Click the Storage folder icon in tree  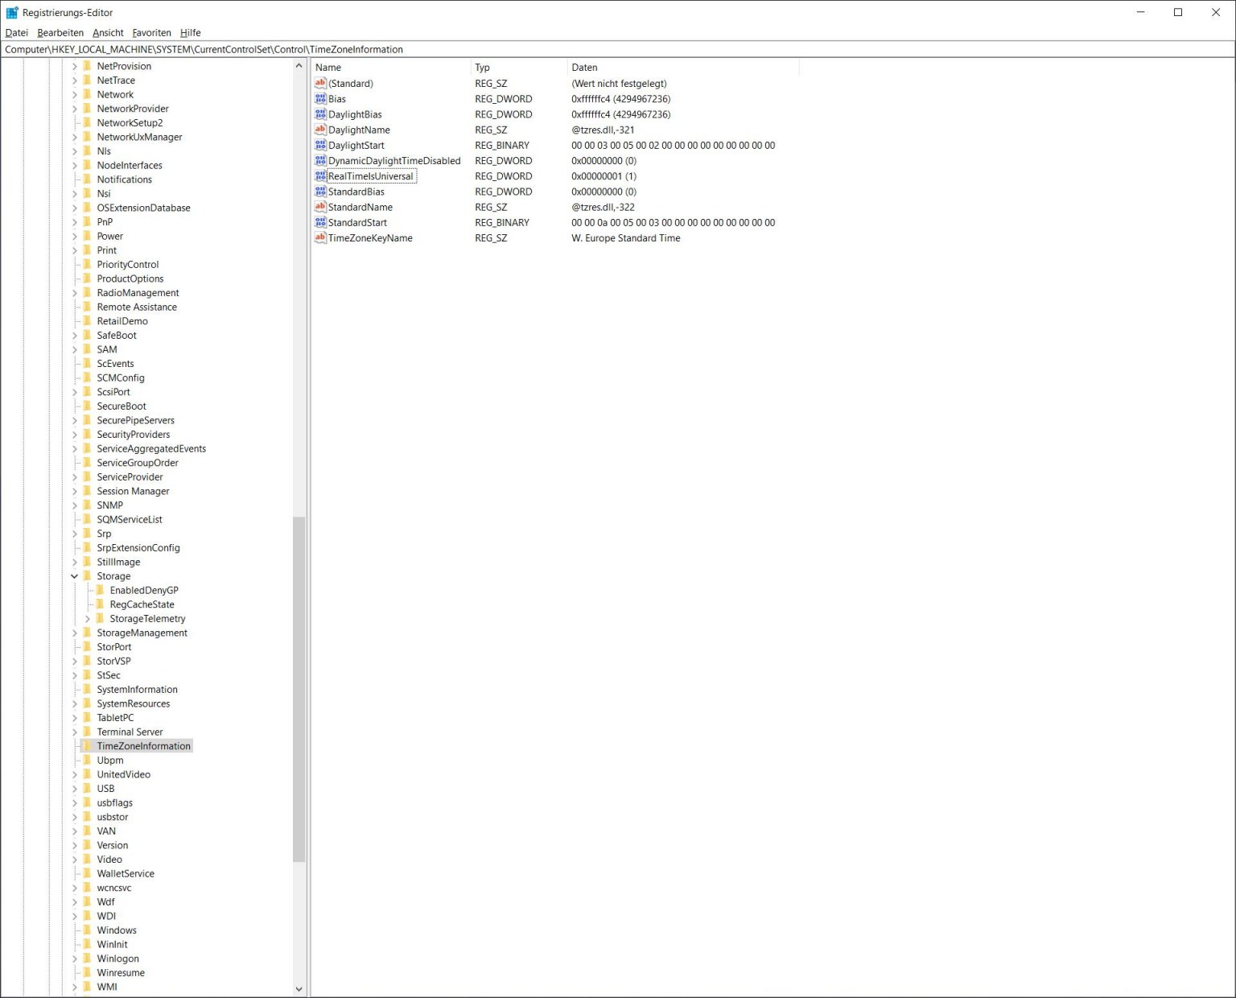[88, 576]
